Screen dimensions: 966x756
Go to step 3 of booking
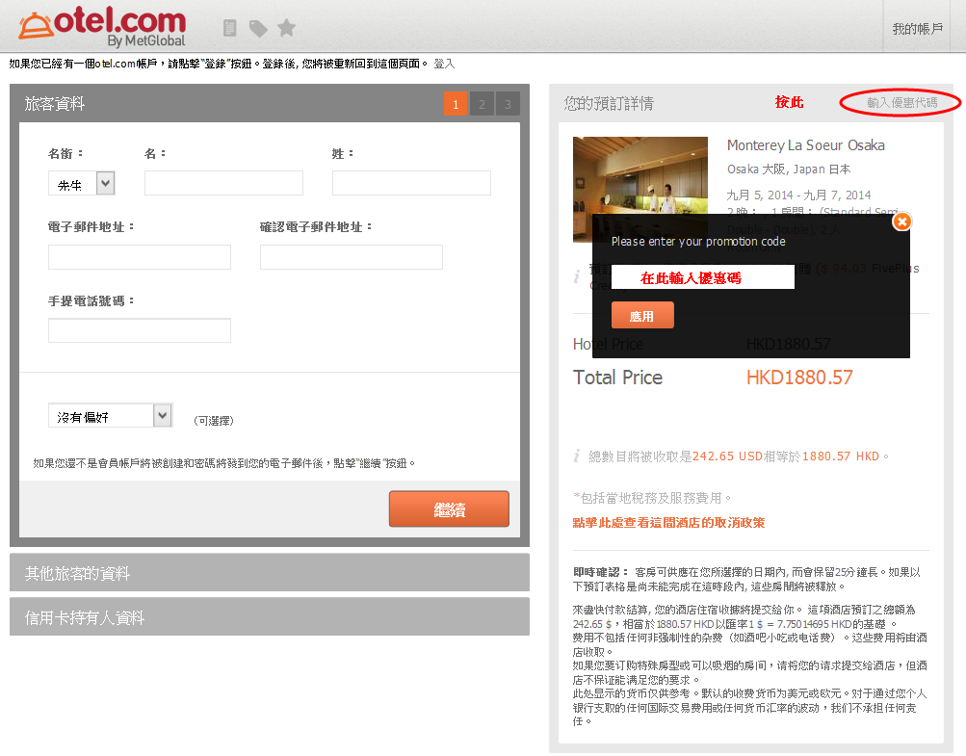[508, 104]
